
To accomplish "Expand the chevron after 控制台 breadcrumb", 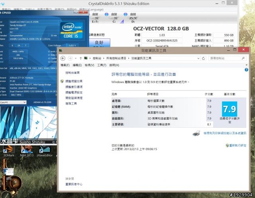I will pyautogui.click(x=104, y=58).
